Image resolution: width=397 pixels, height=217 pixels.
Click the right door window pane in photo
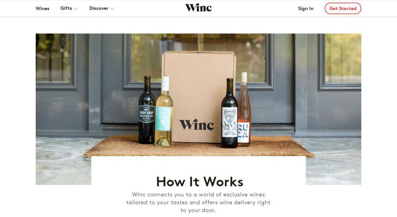343,58
